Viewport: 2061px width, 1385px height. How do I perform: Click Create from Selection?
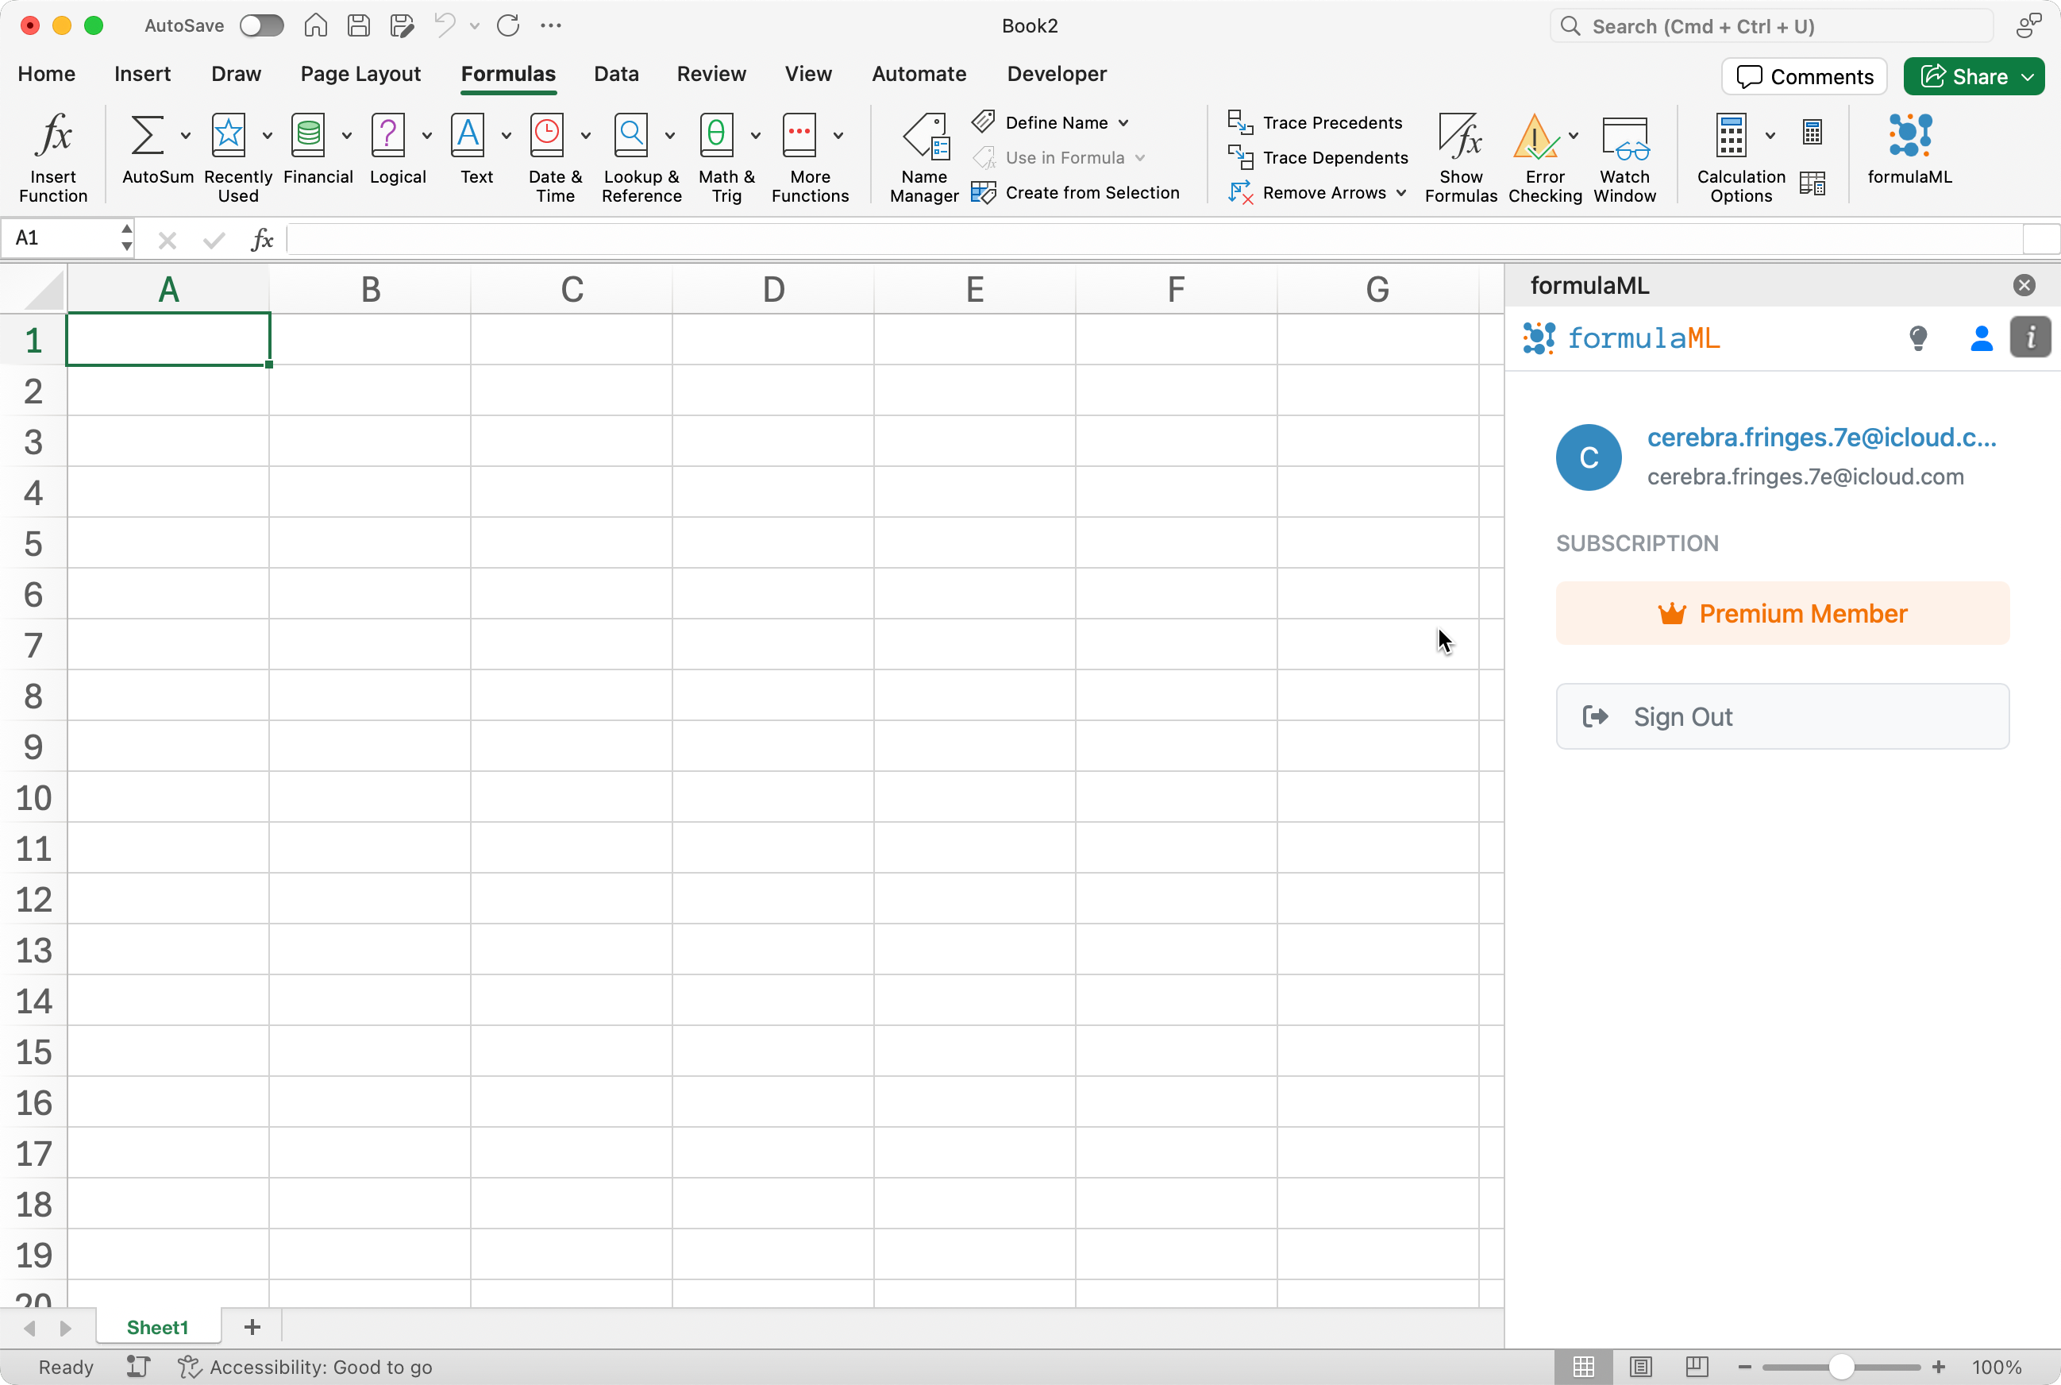[1075, 192]
